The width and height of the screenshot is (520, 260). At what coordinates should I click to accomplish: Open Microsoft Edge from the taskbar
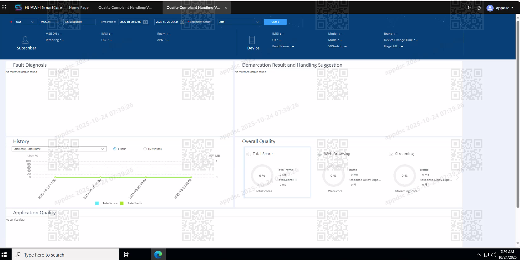pos(158,255)
